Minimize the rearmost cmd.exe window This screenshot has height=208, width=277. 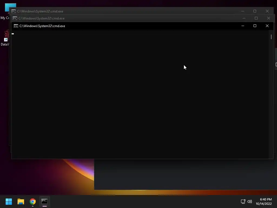(243, 11)
